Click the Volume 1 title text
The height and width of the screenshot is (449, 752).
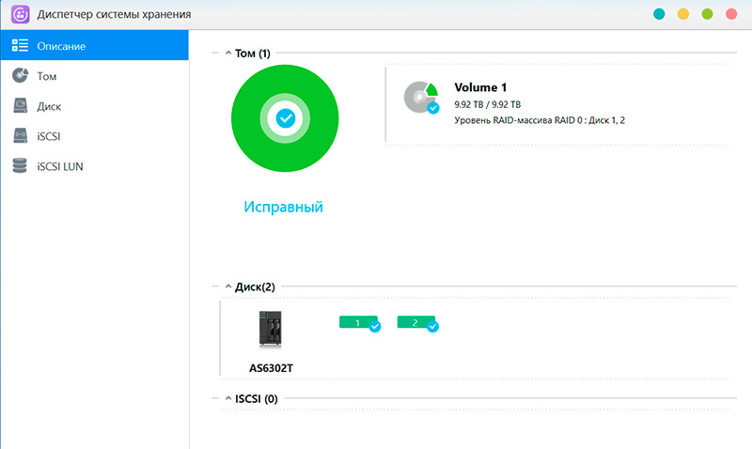click(x=480, y=87)
